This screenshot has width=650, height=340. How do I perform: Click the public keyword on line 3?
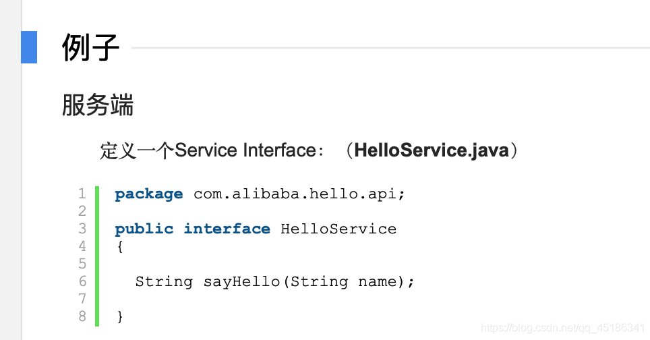click(144, 229)
